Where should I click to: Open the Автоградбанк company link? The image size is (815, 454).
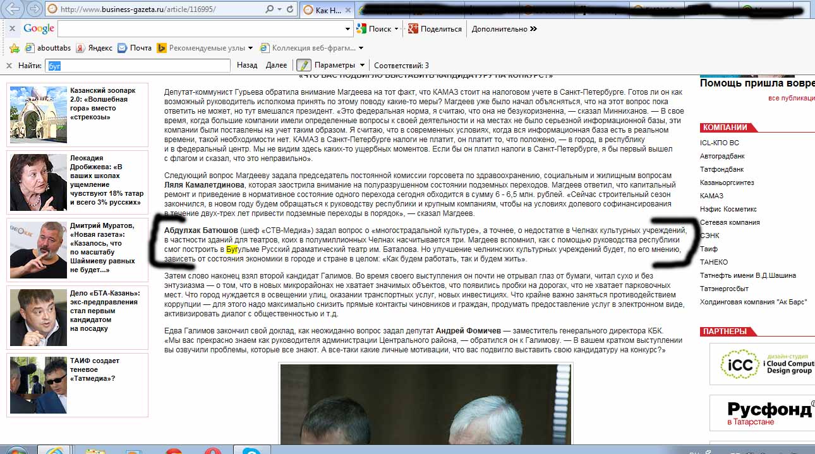click(x=722, y=156)
